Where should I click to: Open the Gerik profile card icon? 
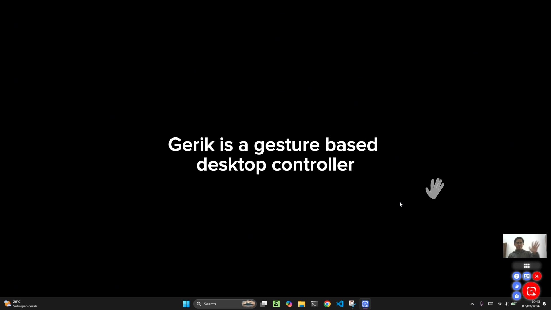[x=527, y=276]
